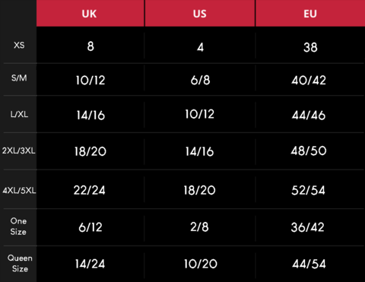Click the EU column header
The height and width of the screenshot is (282, 365).
pyautogui.click(x=310, y=14)
